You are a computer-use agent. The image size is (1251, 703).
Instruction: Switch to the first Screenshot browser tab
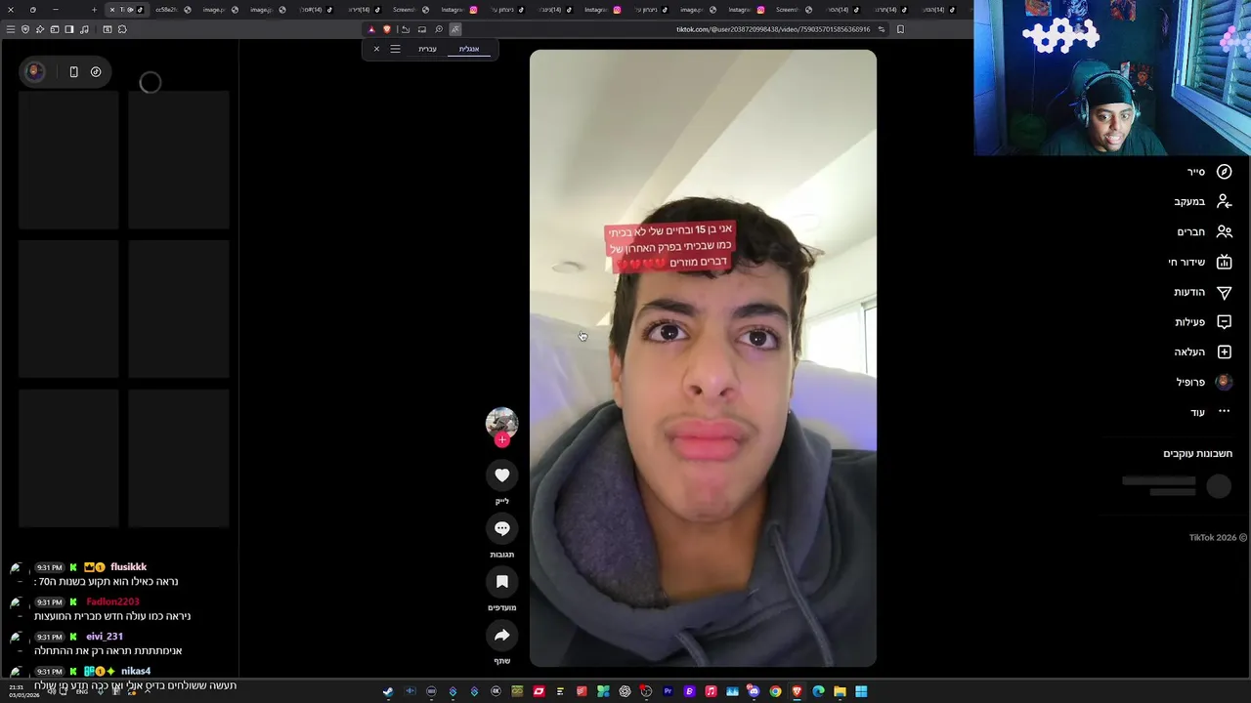click(x=410, y=10)
